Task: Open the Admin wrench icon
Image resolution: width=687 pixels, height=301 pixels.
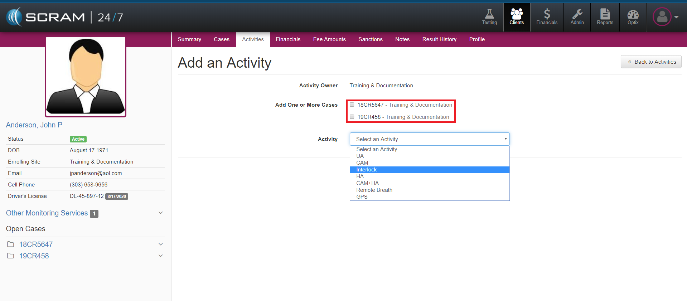Action: click(577, 17)
